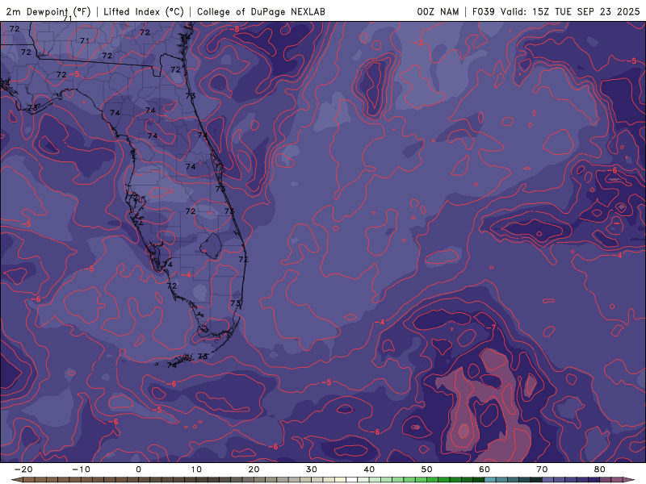Click 'College of DuPage NEXLAB' header text
Image resolution: width=646 pixels, height=484 pixels.
coord(261,11)
